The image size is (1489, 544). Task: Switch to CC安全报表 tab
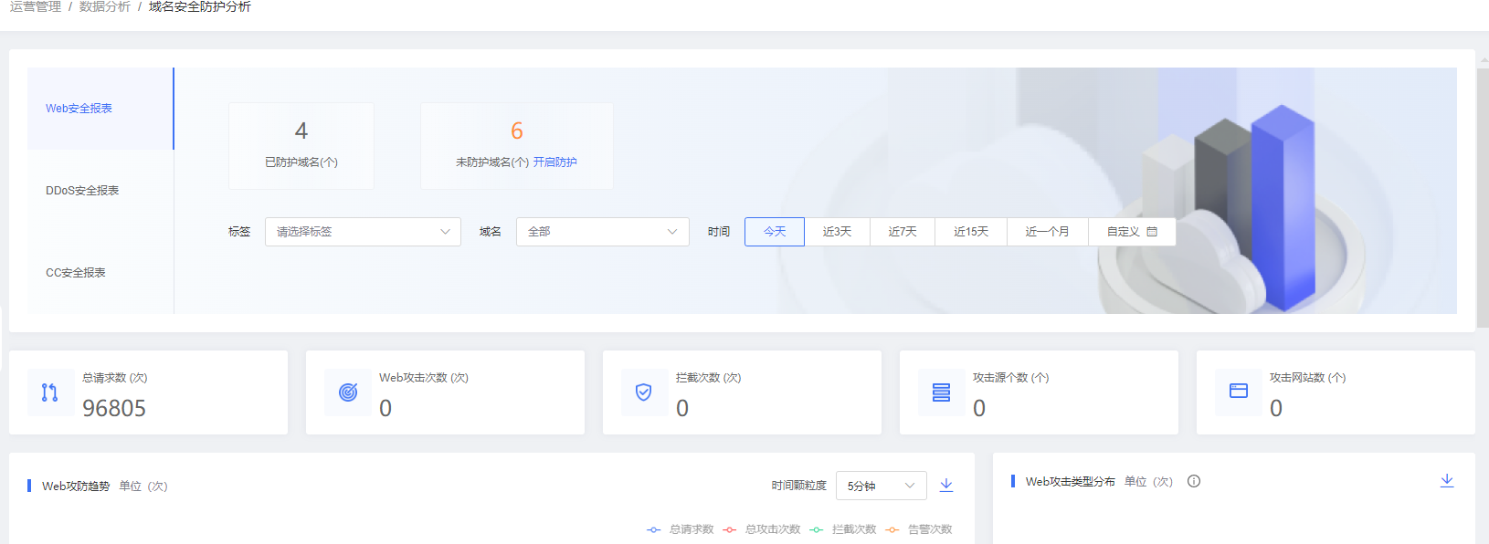pyautogui.click(x=76, y=273)
